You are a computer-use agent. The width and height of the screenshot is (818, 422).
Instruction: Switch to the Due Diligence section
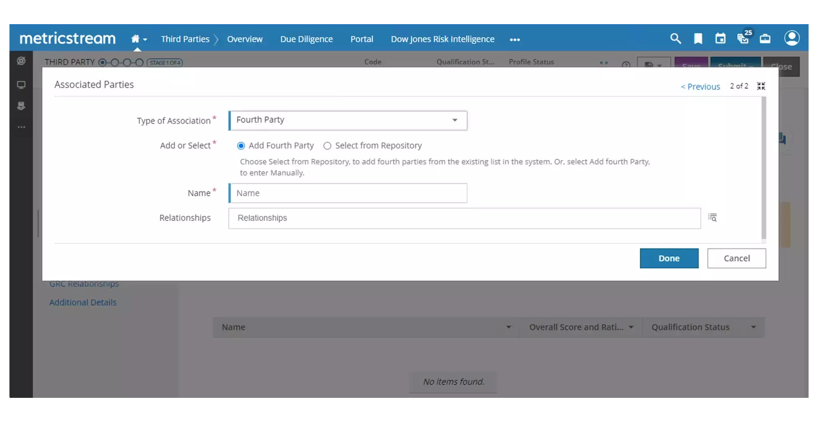306,38
